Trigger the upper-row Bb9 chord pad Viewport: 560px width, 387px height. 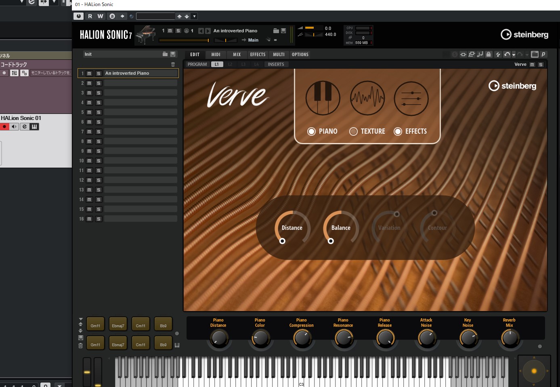(163, 324)
